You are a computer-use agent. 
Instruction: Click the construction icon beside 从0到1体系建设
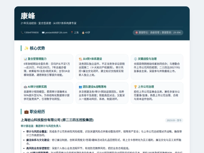tap(80, 59)
